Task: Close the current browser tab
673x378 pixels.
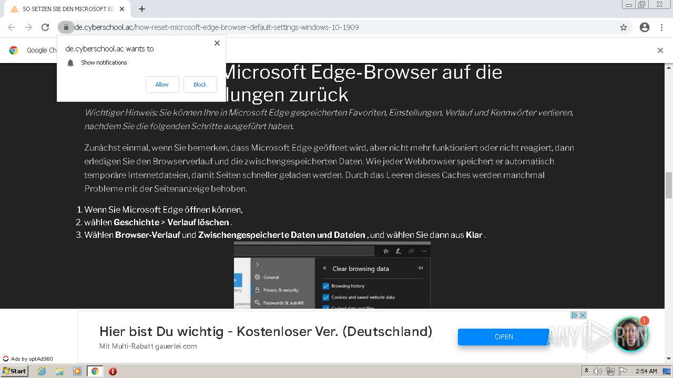Action: 122,9
